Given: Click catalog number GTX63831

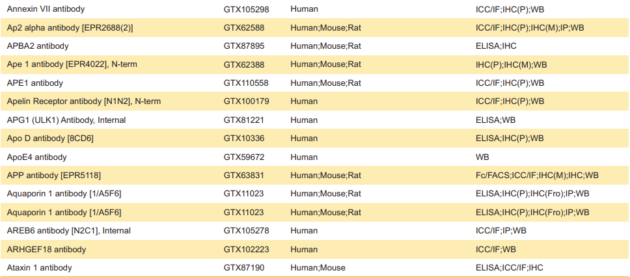Looking at the screenshot, I should click(243, 176).
